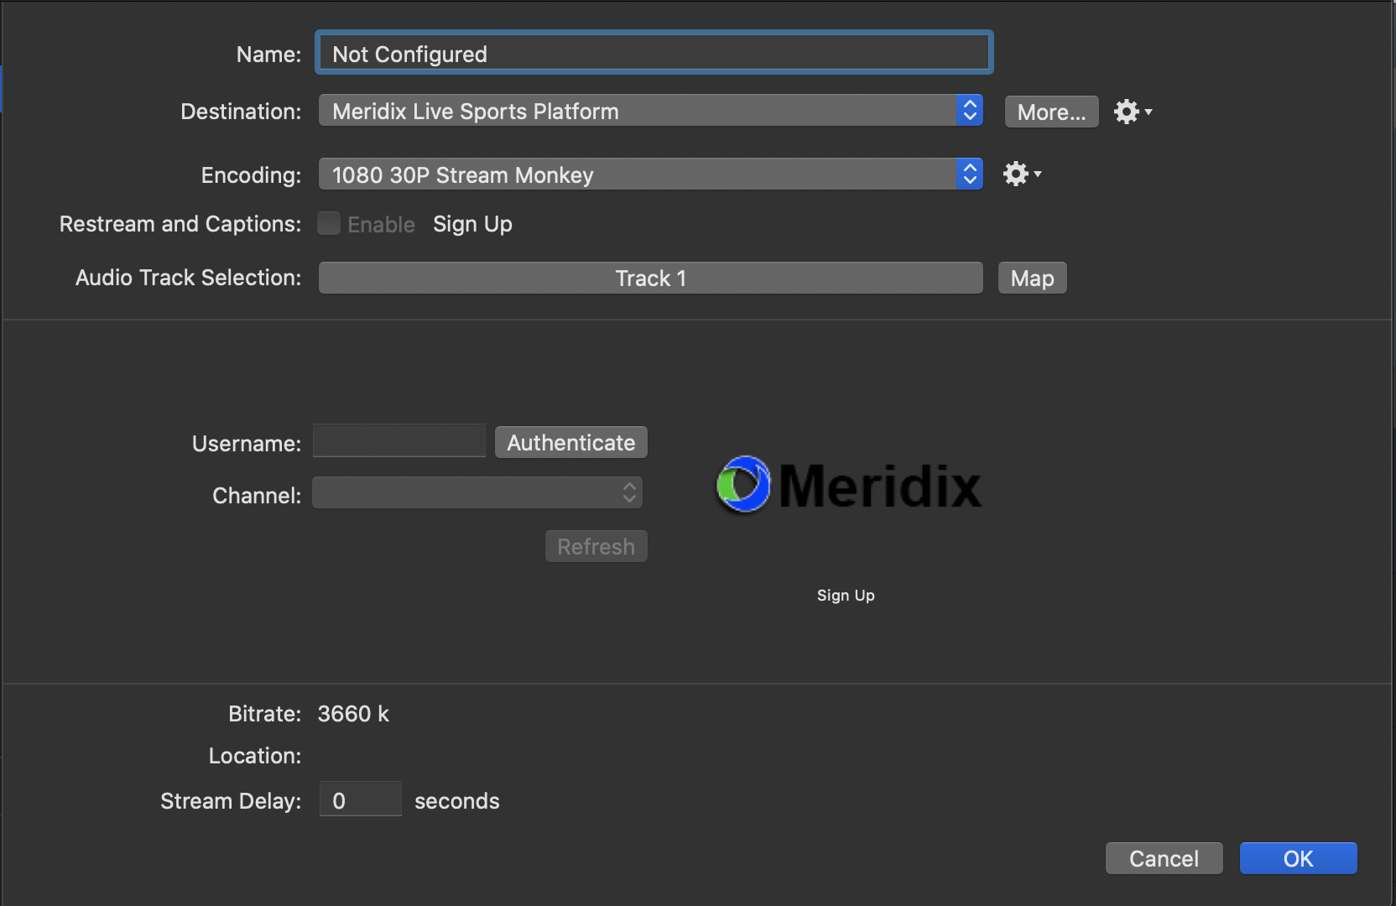Image resolution: width=1396 pixels, height=906 pixels.
Task: Click the Map audio button
Action: (1032, 278)
